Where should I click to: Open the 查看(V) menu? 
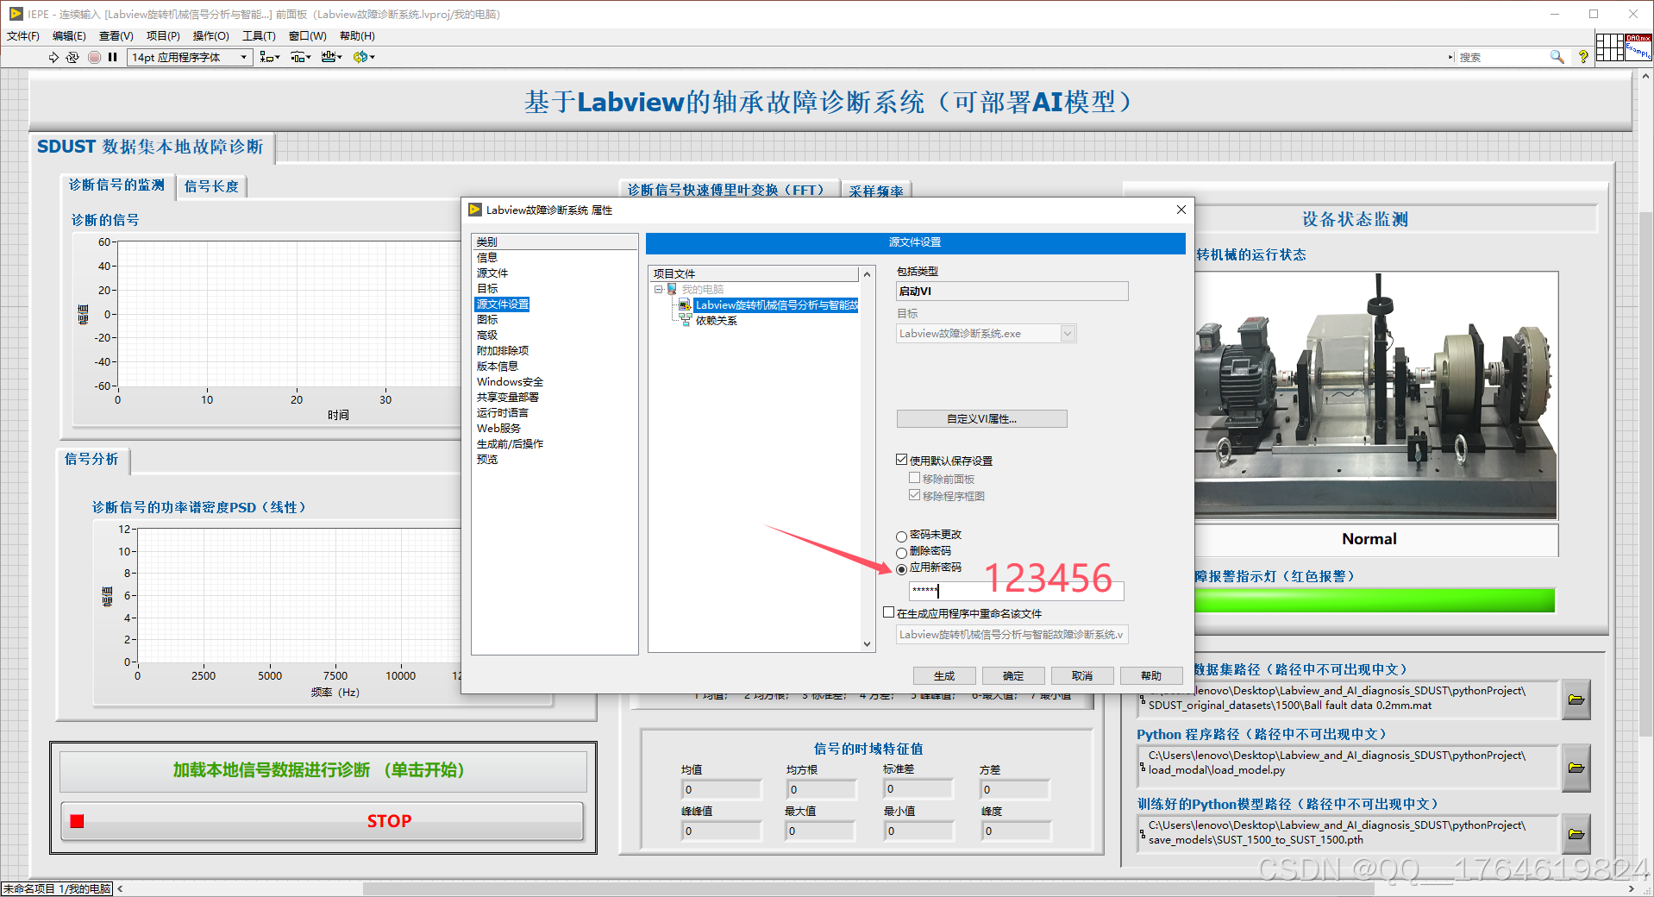(116, 36)
